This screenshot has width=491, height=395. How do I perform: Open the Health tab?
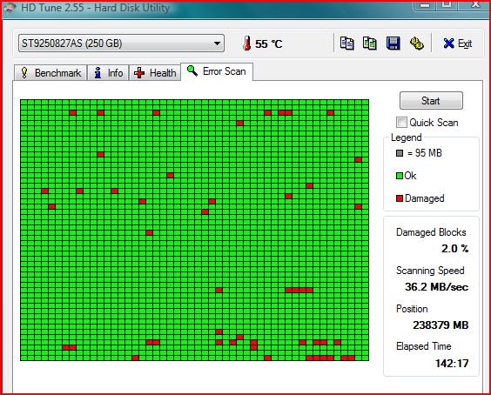155,72
